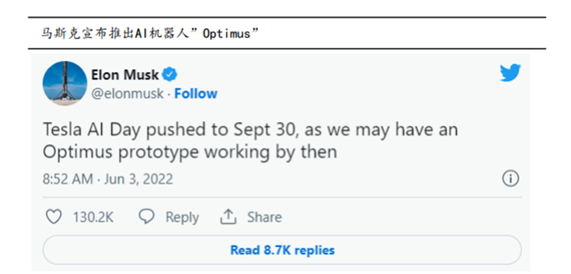
Task: Like the tweet with the heart icon
Action: click(x=54, y=217)
